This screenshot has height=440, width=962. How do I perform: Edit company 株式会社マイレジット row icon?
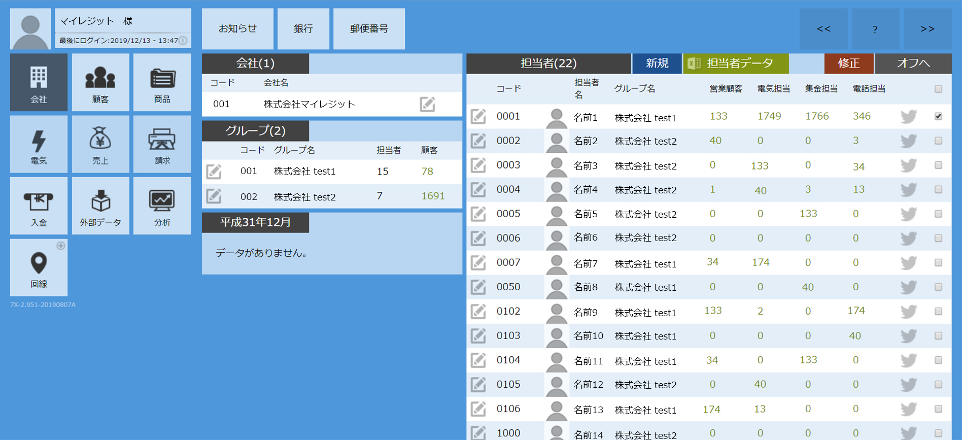coord(427,104)
